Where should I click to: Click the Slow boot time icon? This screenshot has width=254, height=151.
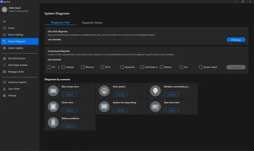(x=155, y=106)
